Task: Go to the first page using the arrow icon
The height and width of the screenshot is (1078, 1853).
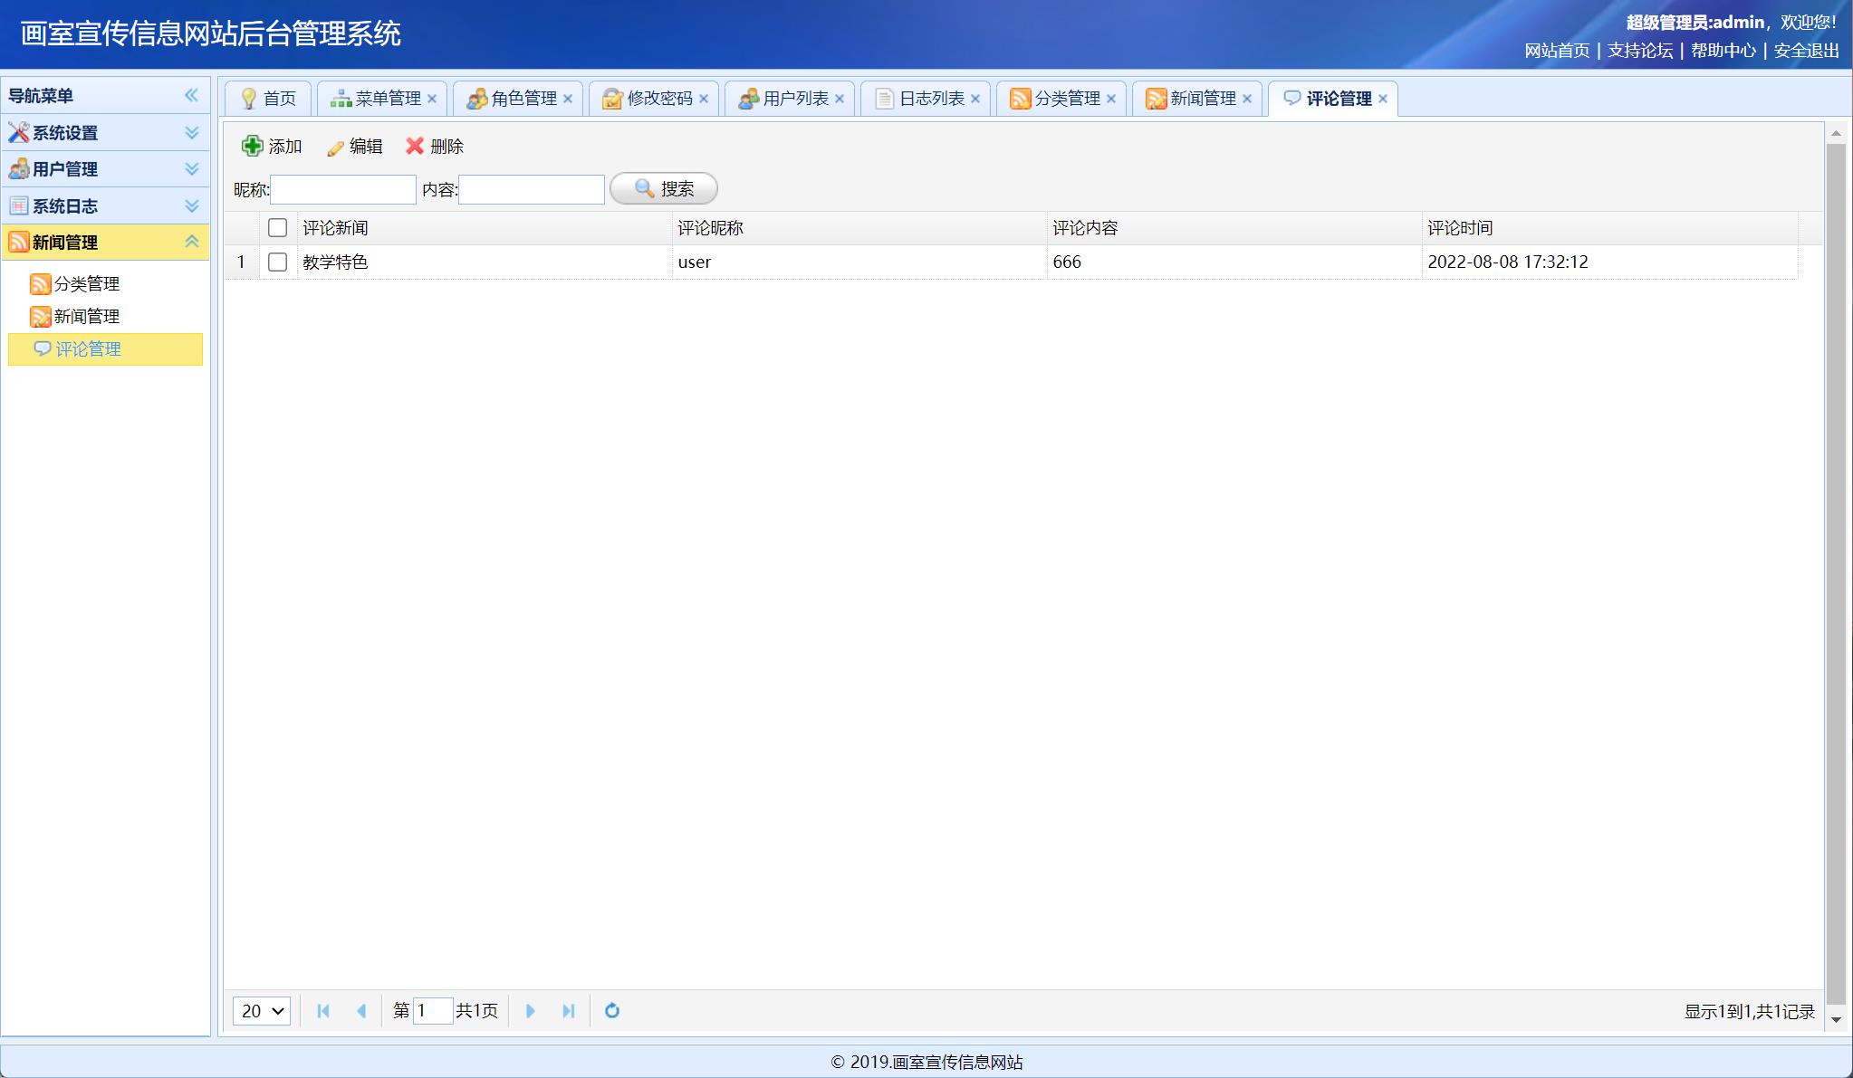Action: [323, 1010]
